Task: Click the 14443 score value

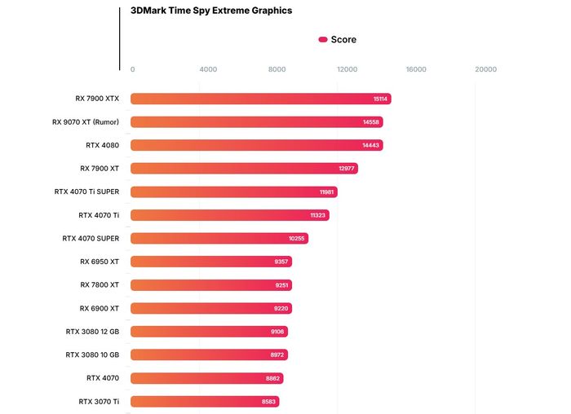Action: pos(370,146)
